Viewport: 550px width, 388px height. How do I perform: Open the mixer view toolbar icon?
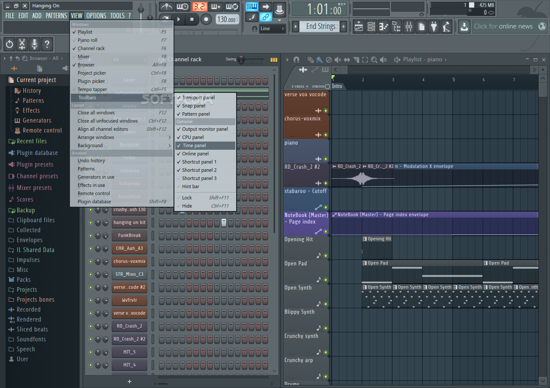point(409,27)
